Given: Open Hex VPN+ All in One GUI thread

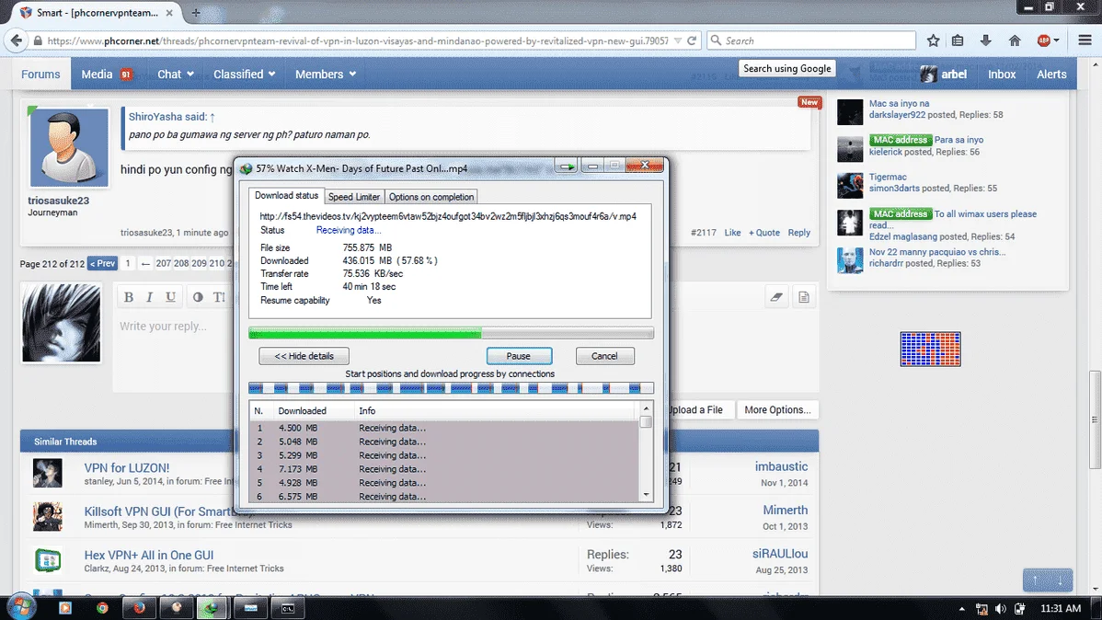Looking at the screenshot, I should coord(149,556).
